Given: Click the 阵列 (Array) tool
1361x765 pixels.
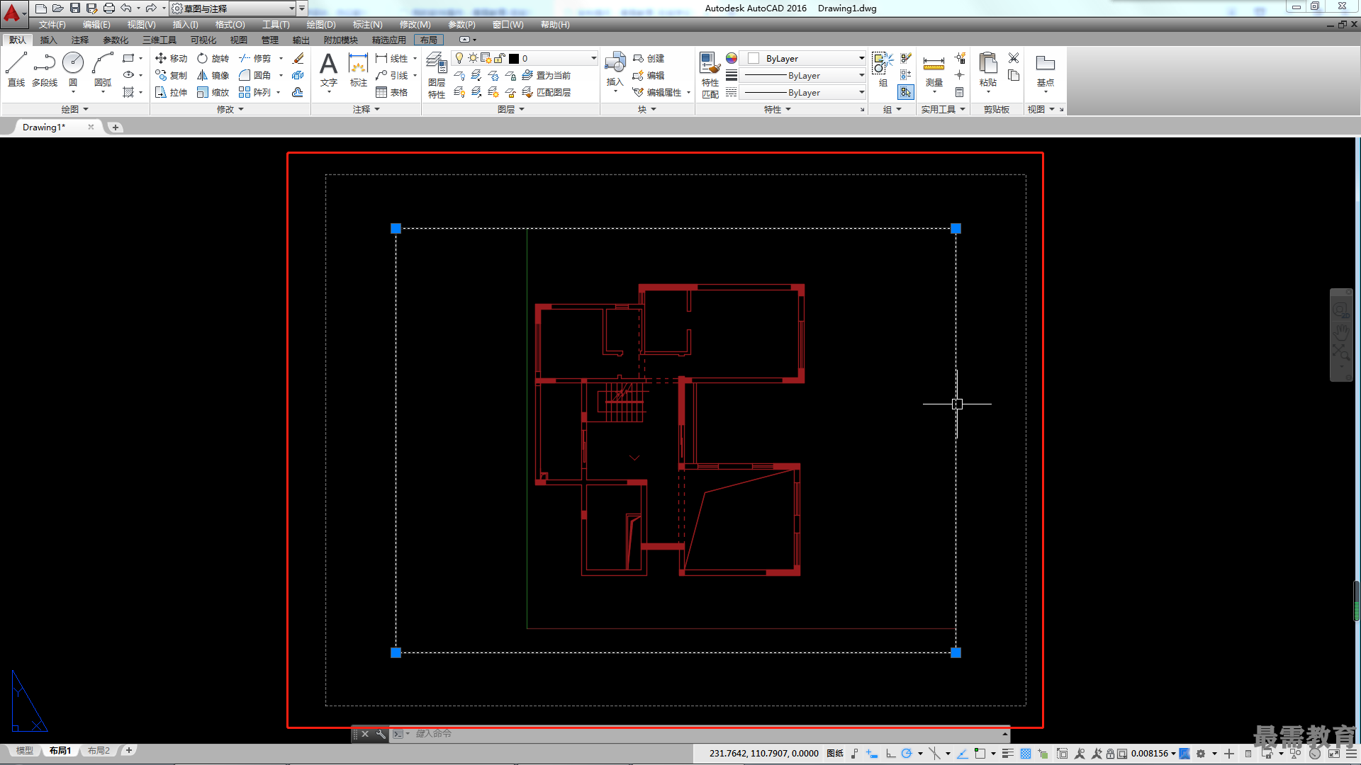Looking at the screenshot, I should pos(255,92).
